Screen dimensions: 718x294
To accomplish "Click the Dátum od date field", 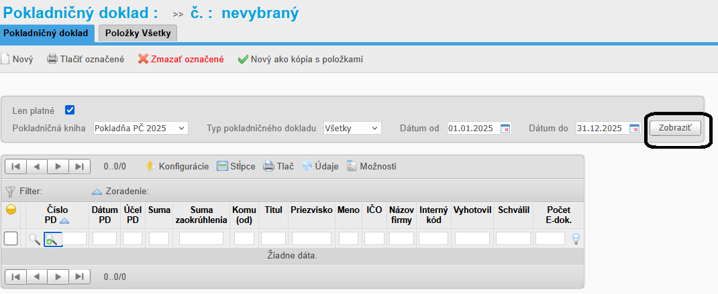I will pos(474,128).
